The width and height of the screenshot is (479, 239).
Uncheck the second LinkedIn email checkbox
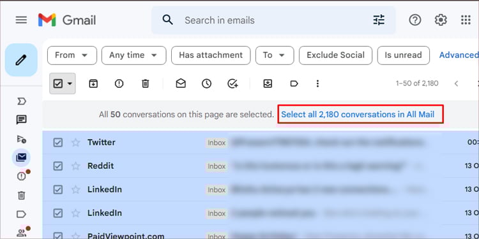tap(57, 213)
